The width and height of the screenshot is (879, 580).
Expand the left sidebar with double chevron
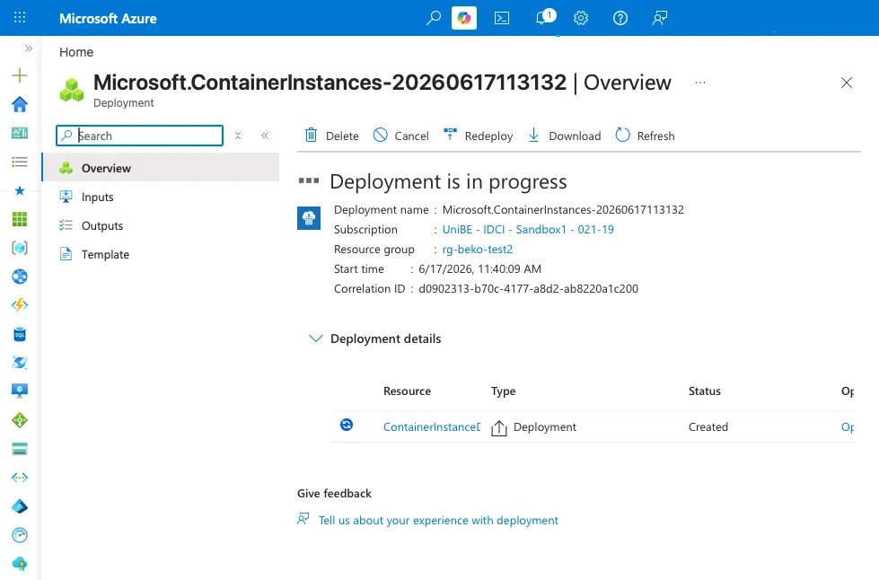pos(28,48)
